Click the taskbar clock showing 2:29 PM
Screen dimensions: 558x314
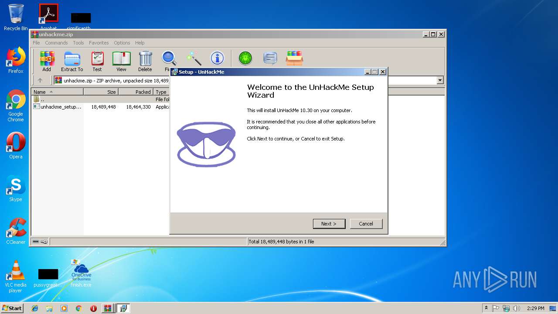(535, 308)
